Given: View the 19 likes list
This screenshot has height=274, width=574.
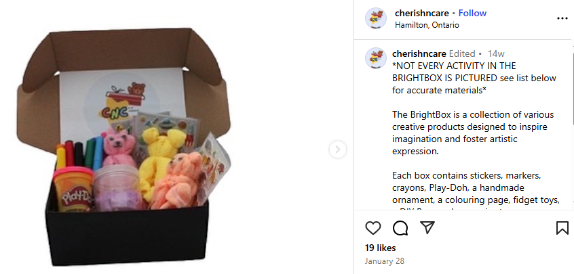Looking at the screenshot, I should (x=380, y=248).
